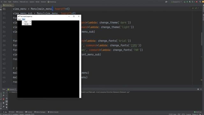Open the Файл menu in Tk window

pos(19,19)
